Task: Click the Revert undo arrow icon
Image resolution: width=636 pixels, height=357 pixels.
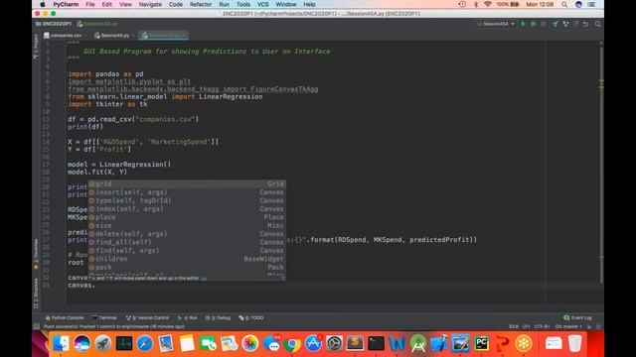Action: point(585,24)
